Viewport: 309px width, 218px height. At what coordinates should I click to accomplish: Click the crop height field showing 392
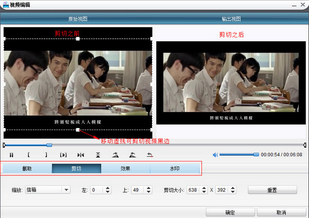(222, 190)
